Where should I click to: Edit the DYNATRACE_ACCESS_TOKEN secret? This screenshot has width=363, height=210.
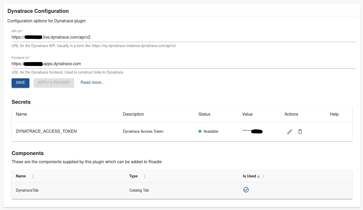click(290, 131)
